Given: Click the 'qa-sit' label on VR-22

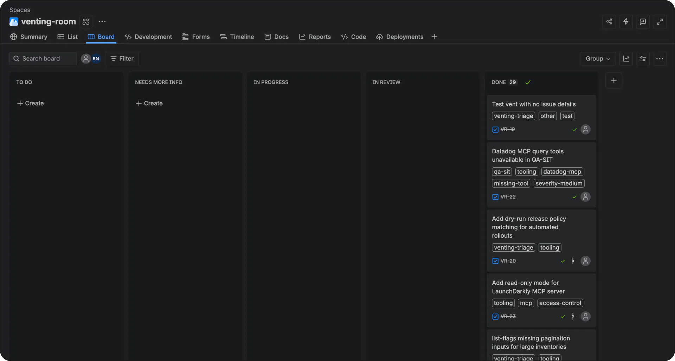Looking at the screenshot, I should 502,172.
